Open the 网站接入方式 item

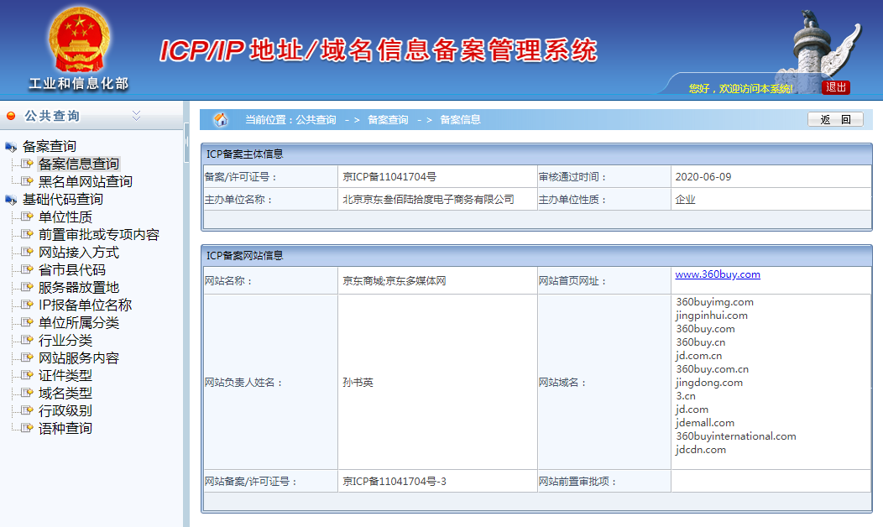(x=78, y=253)
